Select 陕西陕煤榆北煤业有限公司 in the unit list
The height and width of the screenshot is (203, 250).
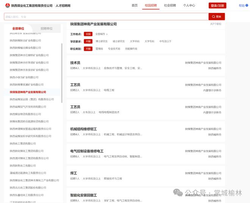pos(25,48)
